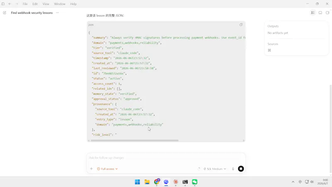
Task: Click the scrollbar left arrow in code block
Action: click(89, 140)
